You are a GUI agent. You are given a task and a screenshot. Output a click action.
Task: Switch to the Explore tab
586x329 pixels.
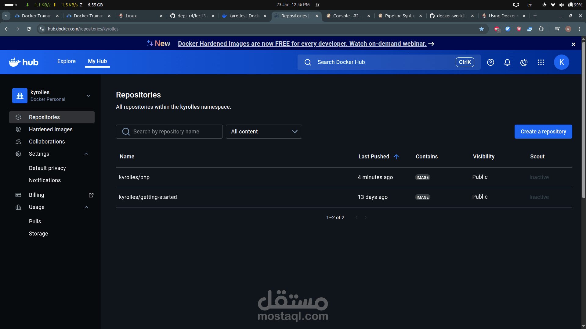[66, 61]
